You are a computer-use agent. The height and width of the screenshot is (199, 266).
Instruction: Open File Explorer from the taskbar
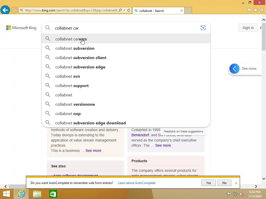pyautogui.click(x=37, y=194)
